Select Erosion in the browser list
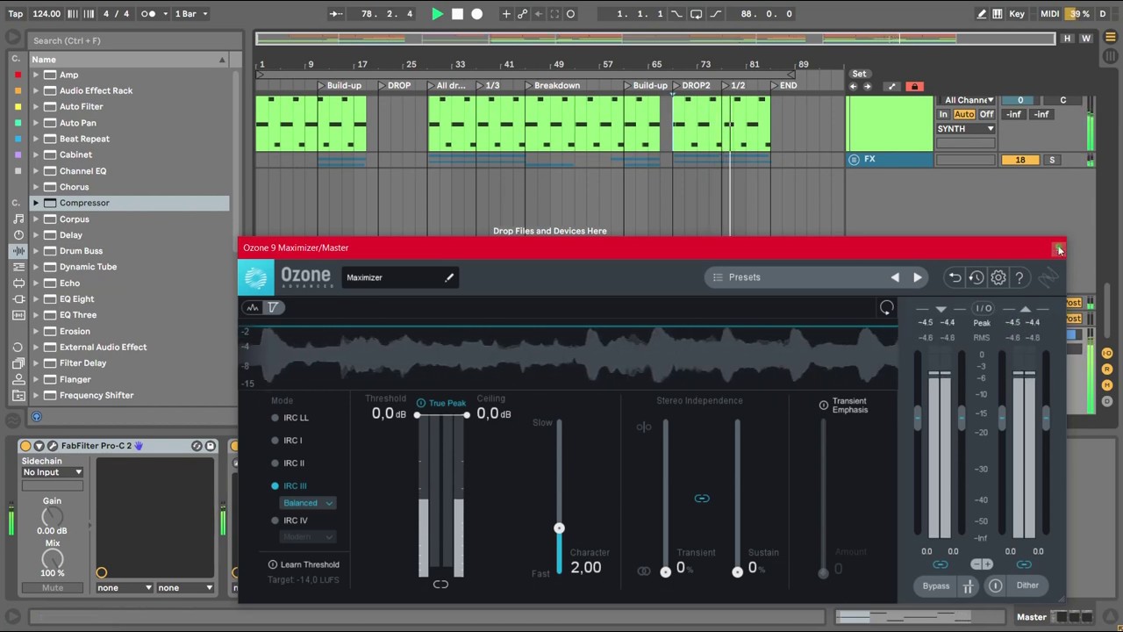 point(75,331)
